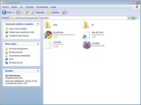Click folder icon in address bar
Viewport: 141px width, 105px height.
pos(12,18)
